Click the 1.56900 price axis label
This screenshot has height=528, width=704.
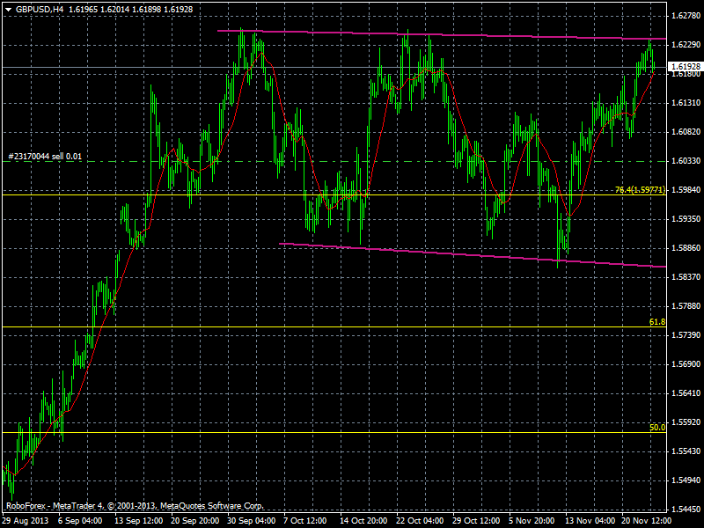[686, 364]
